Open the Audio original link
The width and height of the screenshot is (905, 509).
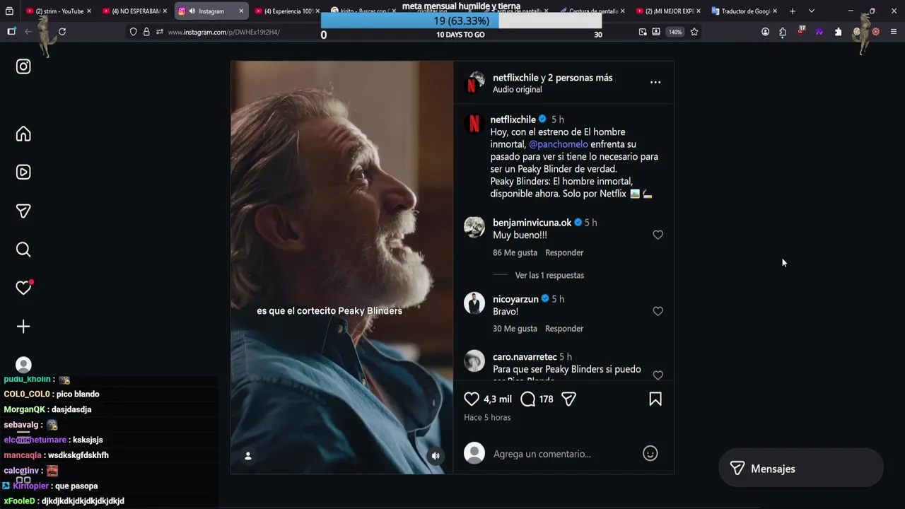coord(517,90)
